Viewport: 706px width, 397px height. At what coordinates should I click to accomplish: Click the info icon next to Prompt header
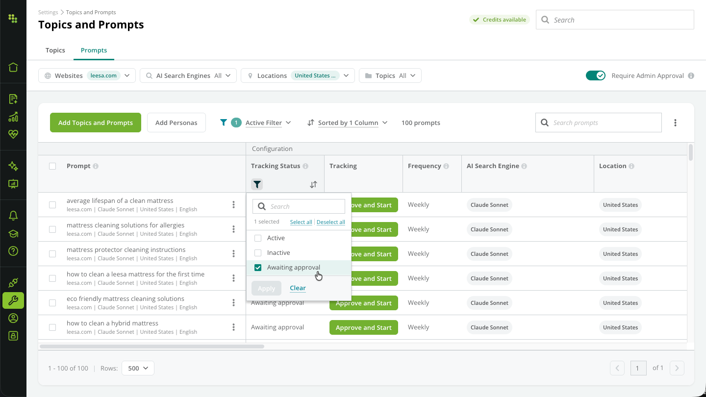click(96, 166)
